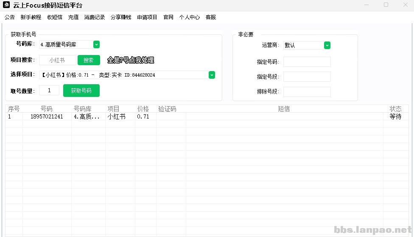Expand the 号码库 dropdown arrow
Viewport: 414px width, 237px height.
[x=96, y=44]
